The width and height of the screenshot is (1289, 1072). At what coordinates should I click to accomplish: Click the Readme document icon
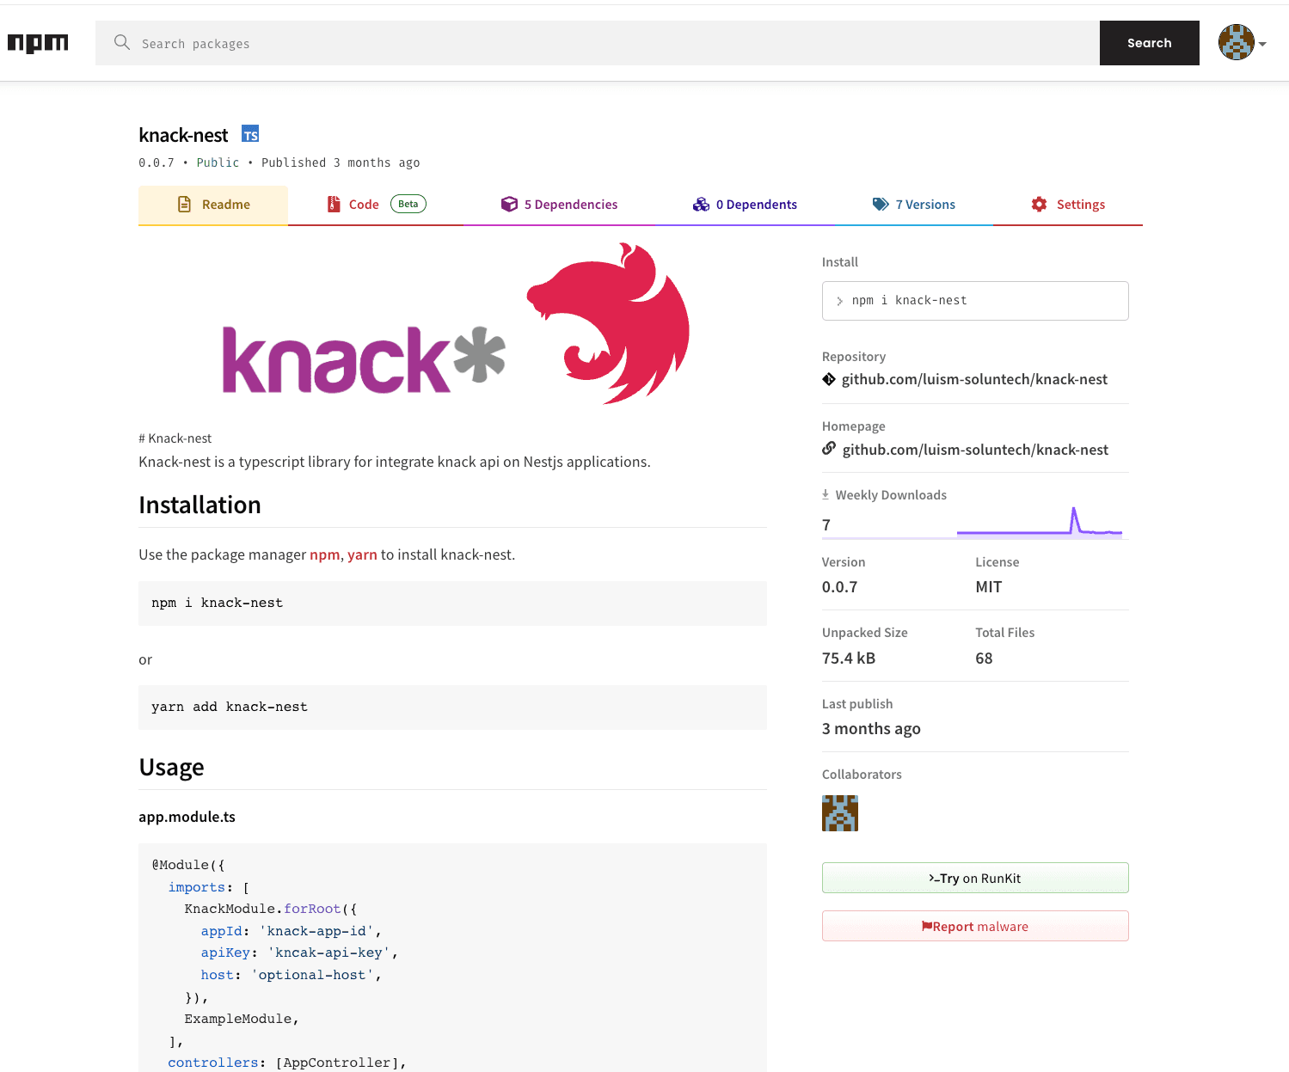pos(185,204)
